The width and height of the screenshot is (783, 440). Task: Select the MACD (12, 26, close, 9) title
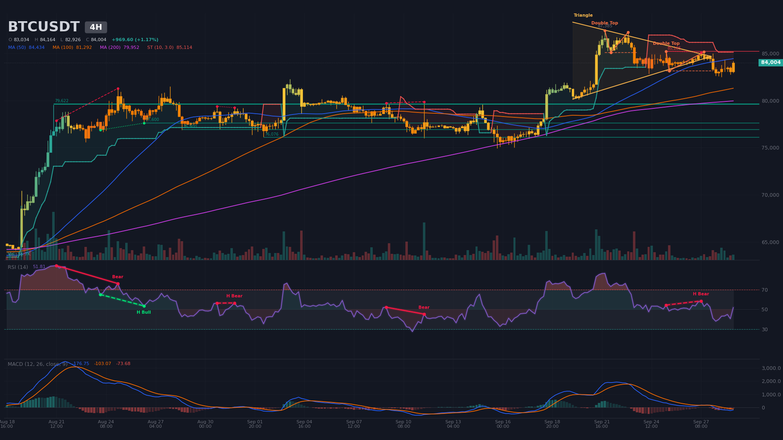tap(38, 364)
